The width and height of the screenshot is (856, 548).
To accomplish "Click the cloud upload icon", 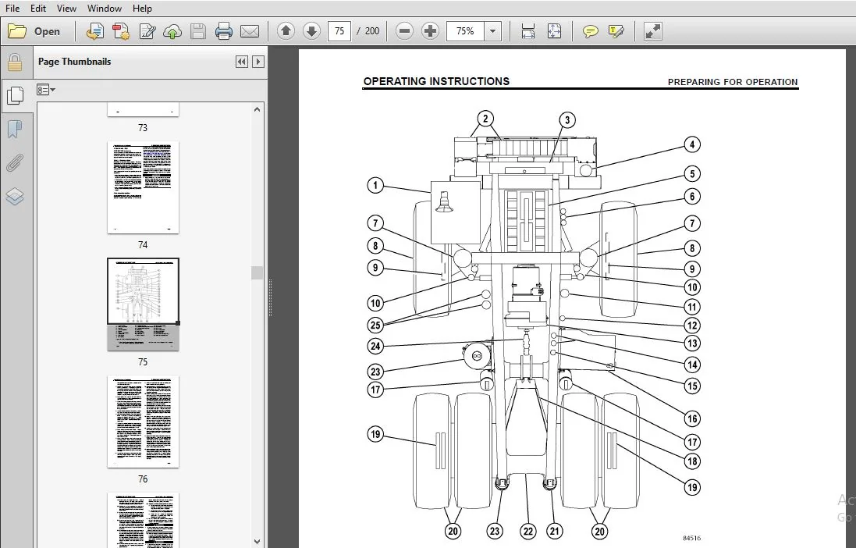I will [x=172, y=31].
